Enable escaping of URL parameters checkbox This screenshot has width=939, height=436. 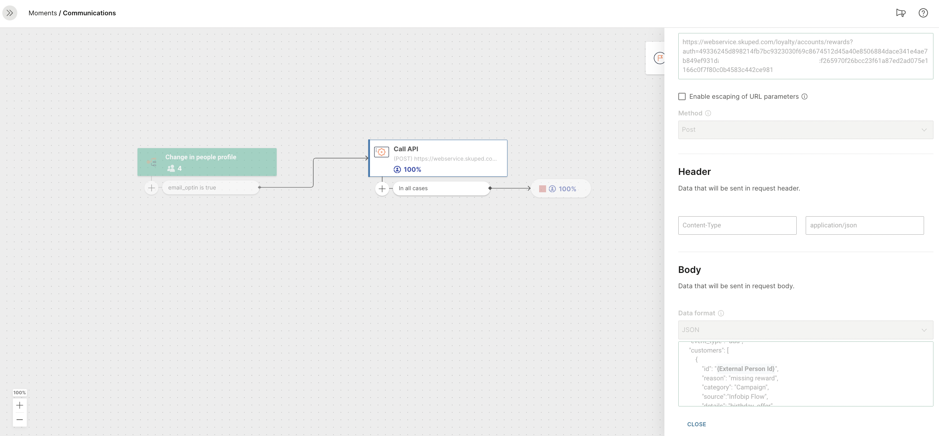(x=682, y=97)
